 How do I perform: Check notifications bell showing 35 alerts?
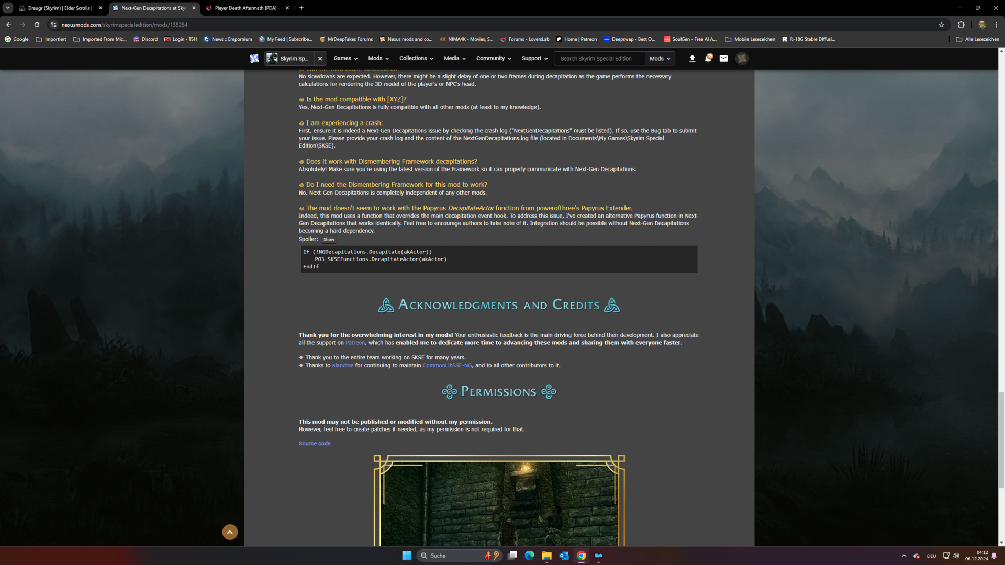(708, 58)
